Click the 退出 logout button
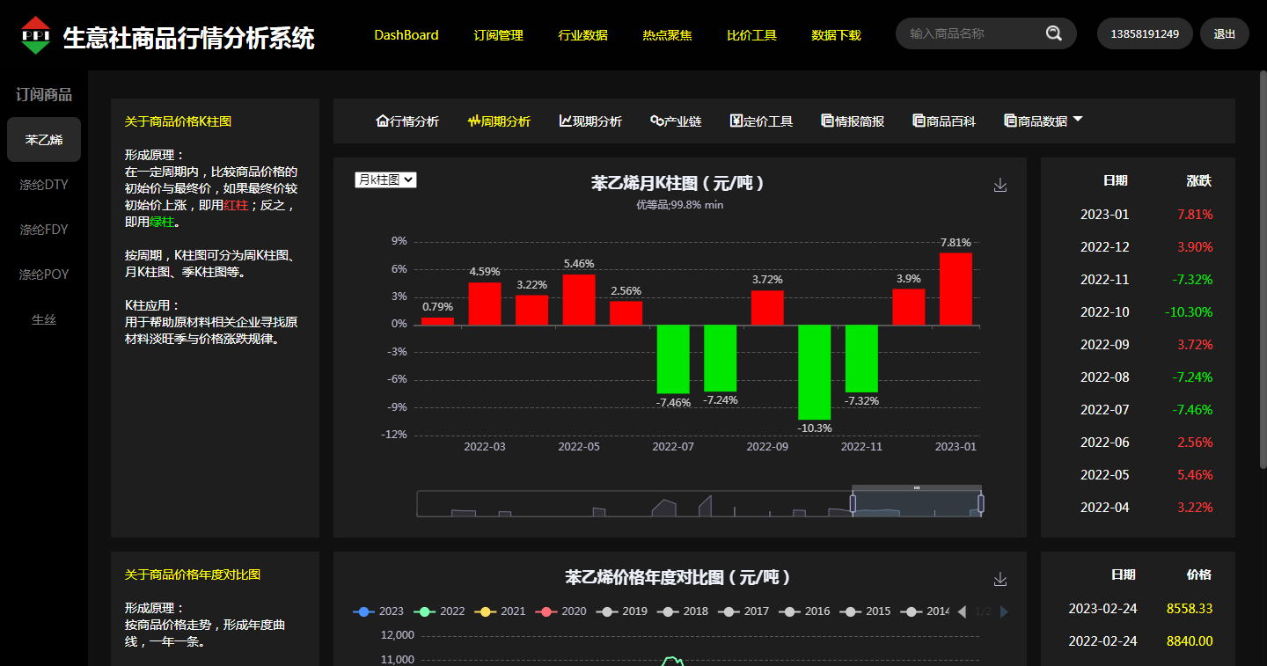 [1224, 33]
